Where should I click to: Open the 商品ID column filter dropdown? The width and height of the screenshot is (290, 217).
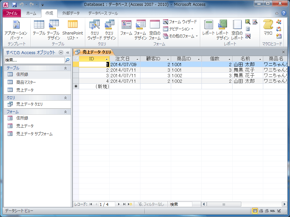pos(199,59)
